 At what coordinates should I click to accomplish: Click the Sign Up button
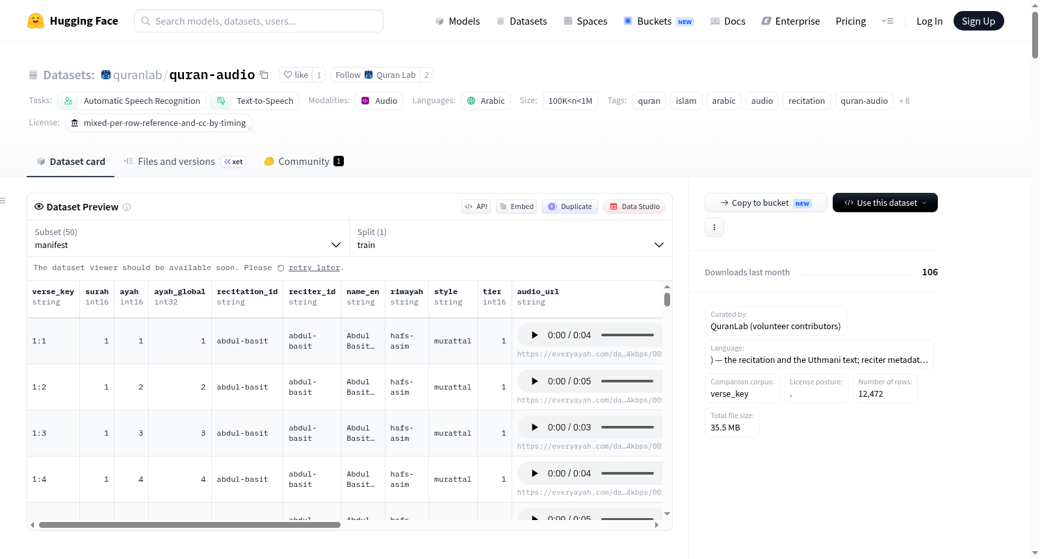978,21
